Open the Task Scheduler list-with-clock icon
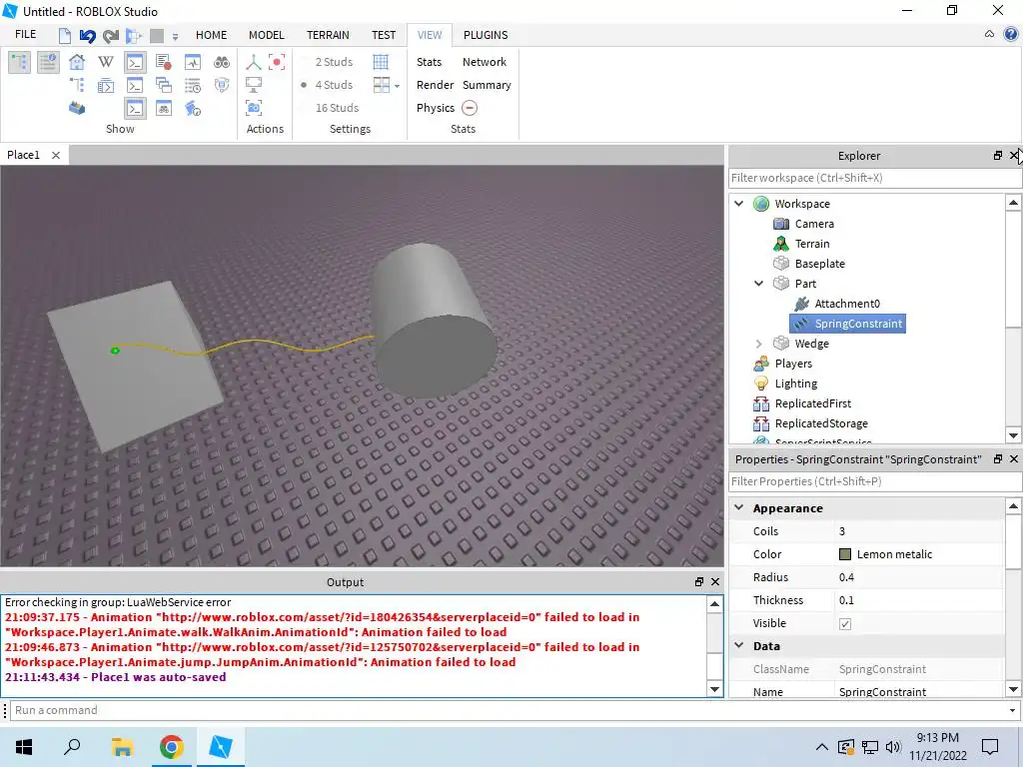This screenshot has height=767, width=1023. pos(193,85)
